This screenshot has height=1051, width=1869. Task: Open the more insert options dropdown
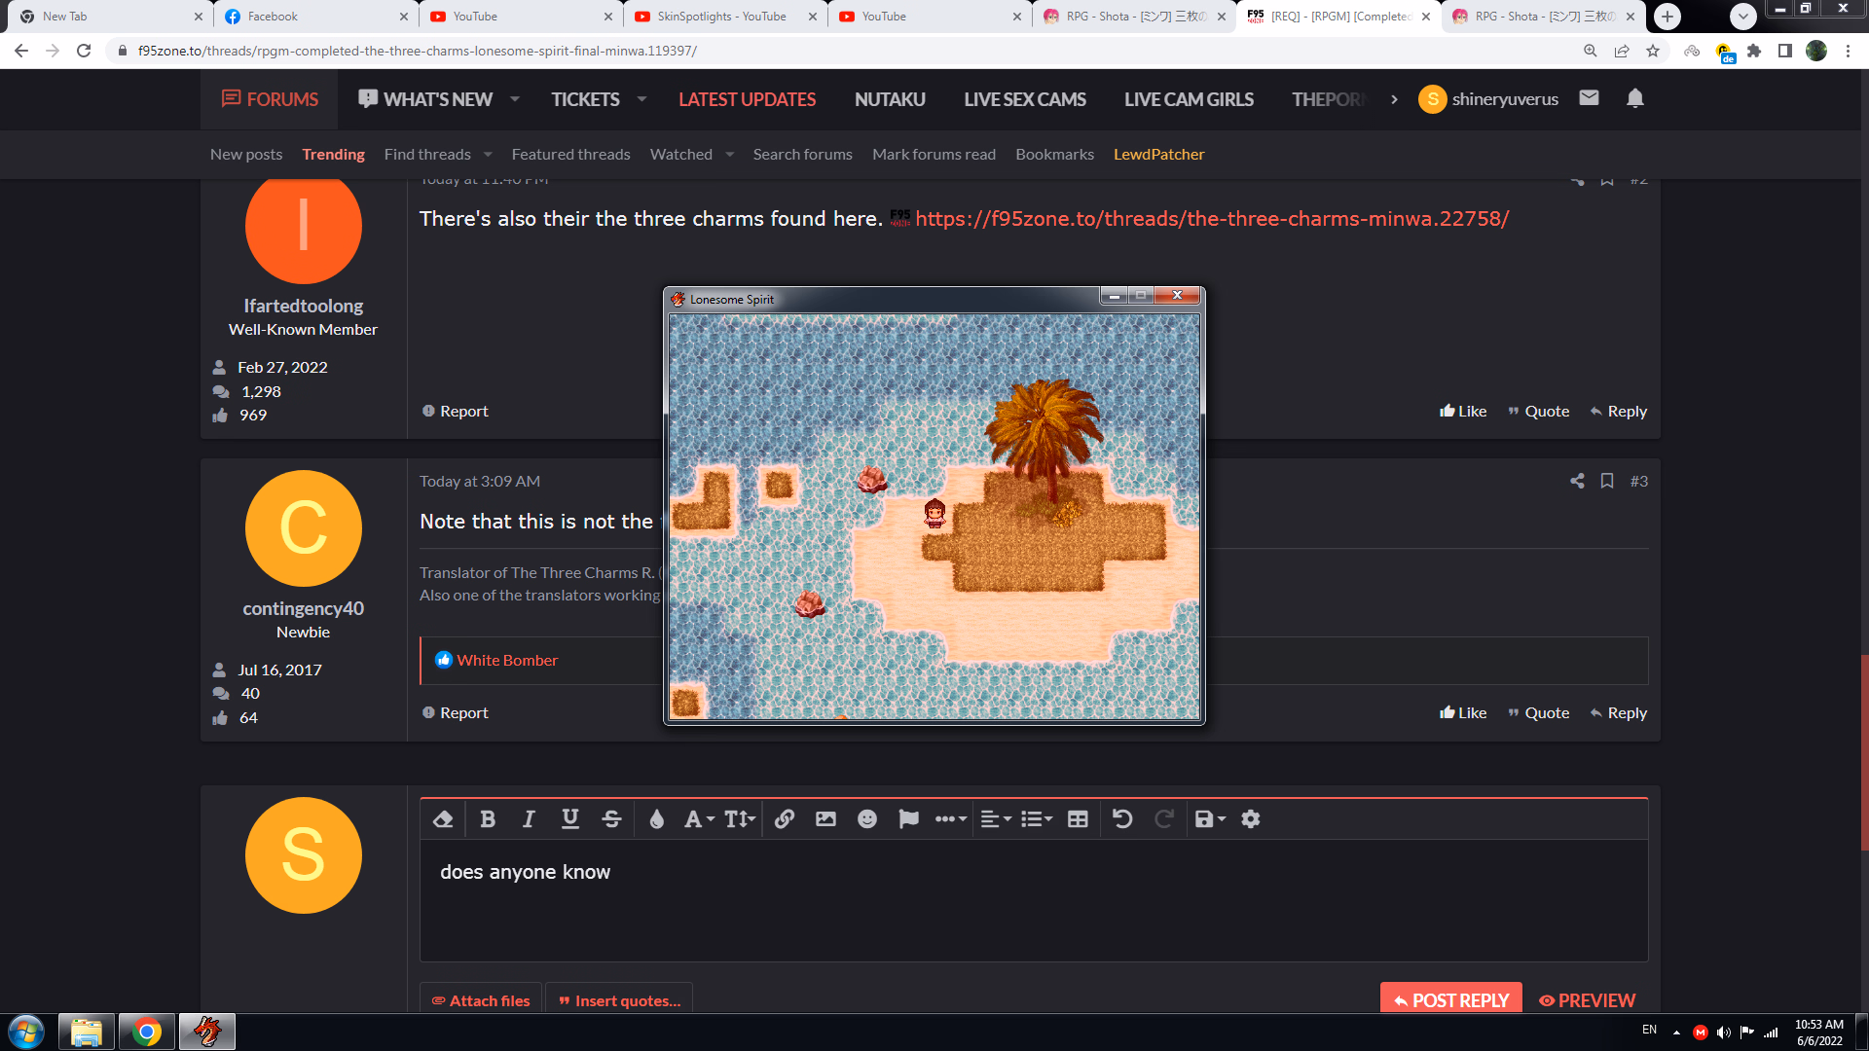tap(951, 819)
